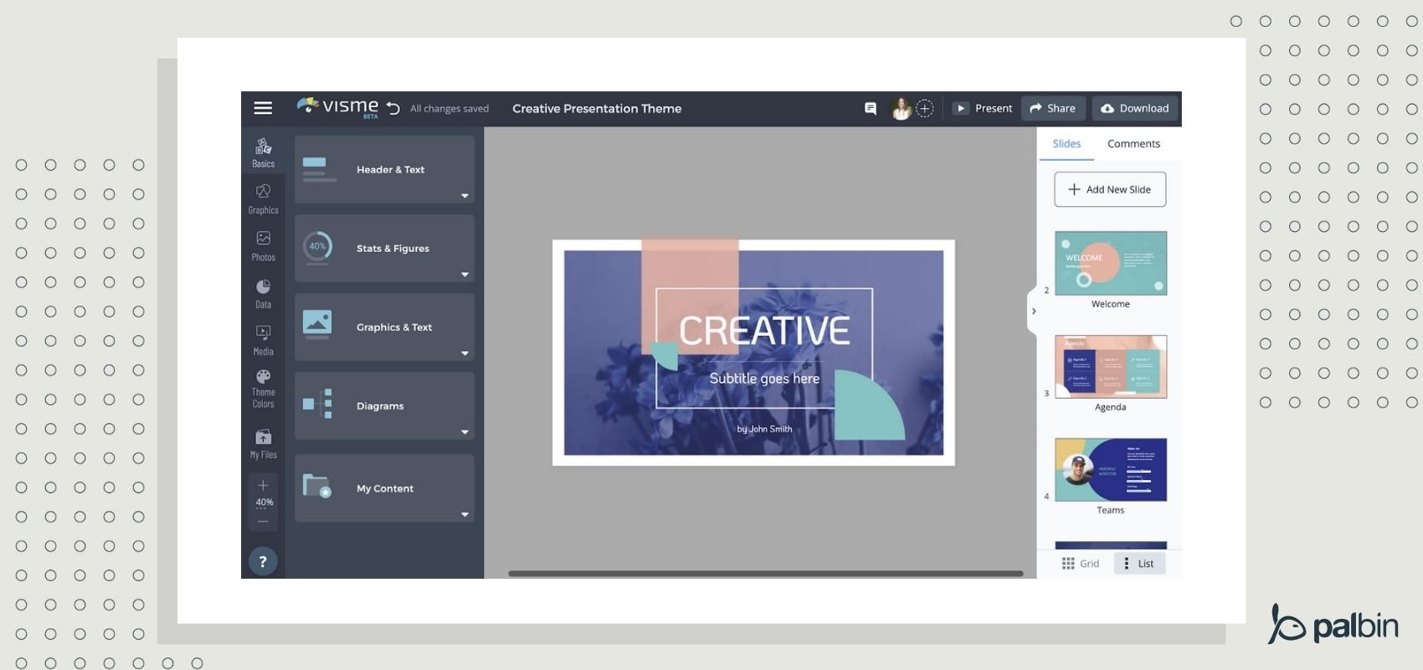
Task: Open the Photos sidebar panel
Action: (x=263, y=246)
